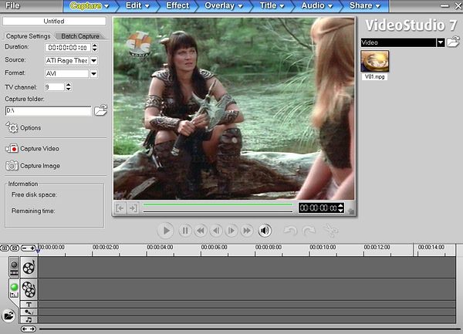Click the first timeline view icon at top-left
This screenshot has width=463, height=334.
click(5, 248)
